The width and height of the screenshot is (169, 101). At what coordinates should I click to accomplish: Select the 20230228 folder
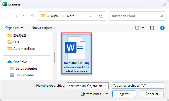17,36
